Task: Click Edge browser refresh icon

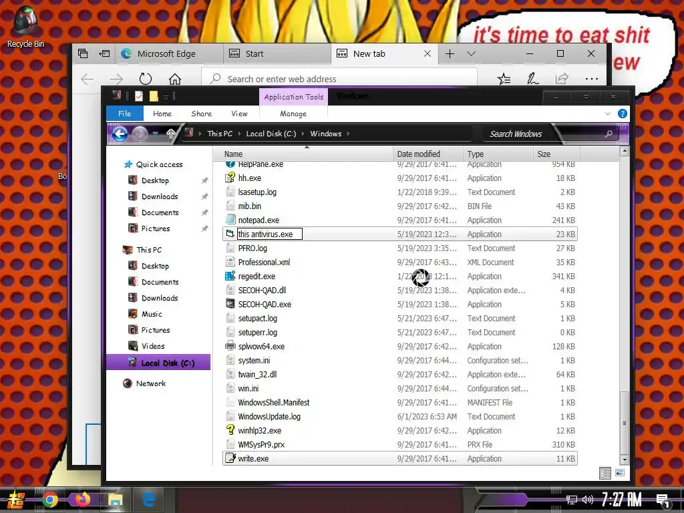Action: (145, 79)
